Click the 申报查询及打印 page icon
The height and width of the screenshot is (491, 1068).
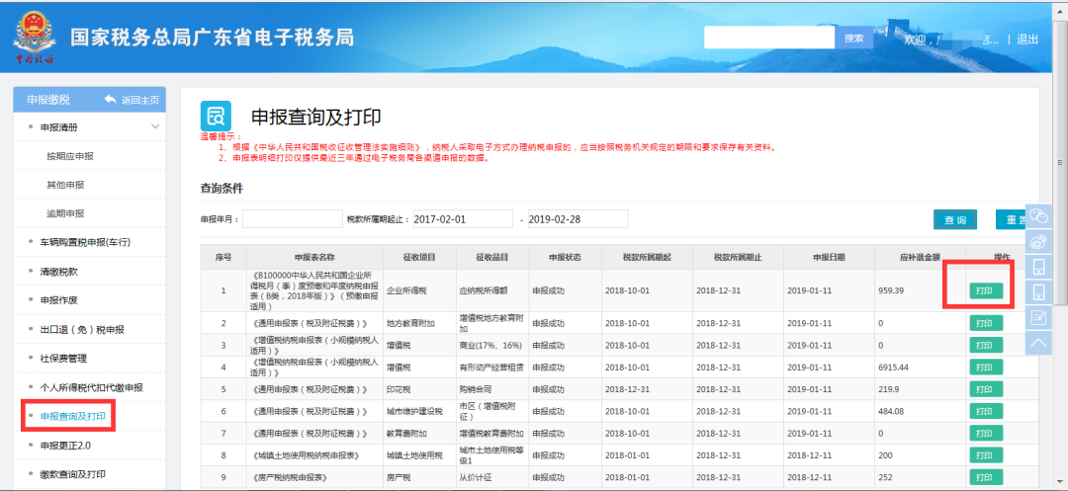coord(216,117)
